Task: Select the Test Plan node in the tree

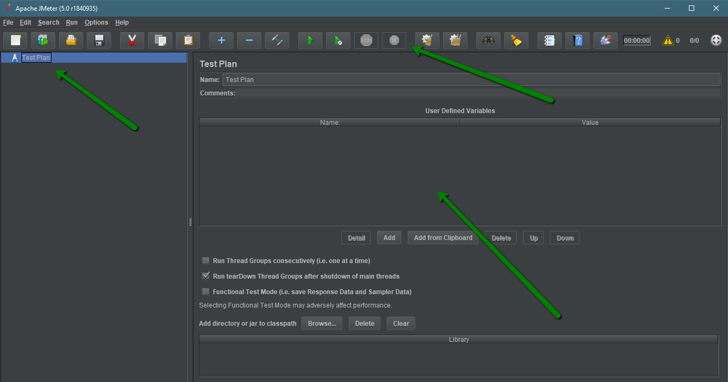Action: [36, 57]
